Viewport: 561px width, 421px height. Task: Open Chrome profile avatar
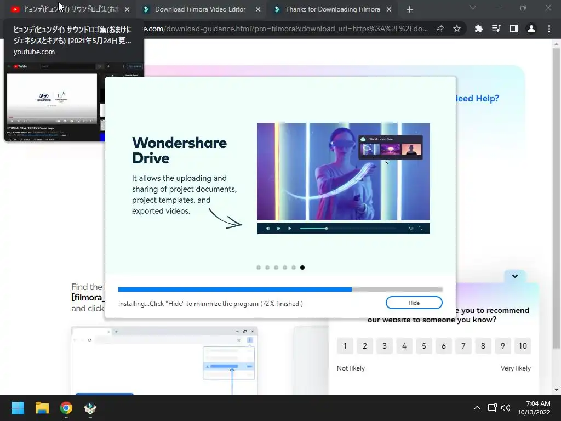(x=531, y=29)
